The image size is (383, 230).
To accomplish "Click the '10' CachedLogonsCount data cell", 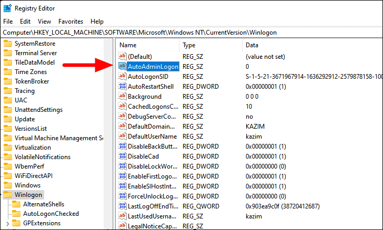I will tap(249, 107).
